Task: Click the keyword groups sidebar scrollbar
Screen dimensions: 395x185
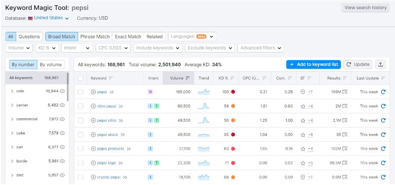Action: point(67,87)
